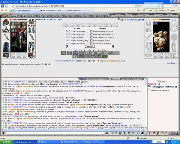The image size is (180, 144).
Task: Click the money bag icon in bottom right panel
Action: click(149, 133)
